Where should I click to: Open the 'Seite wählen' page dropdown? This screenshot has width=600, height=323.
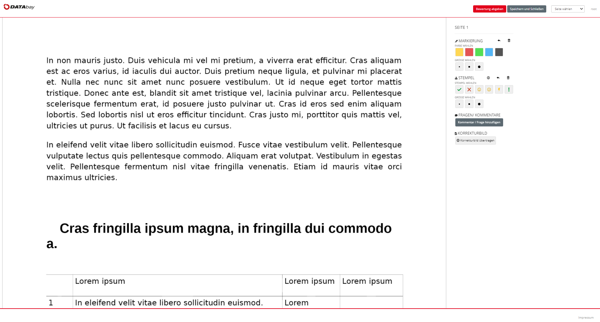568,9
